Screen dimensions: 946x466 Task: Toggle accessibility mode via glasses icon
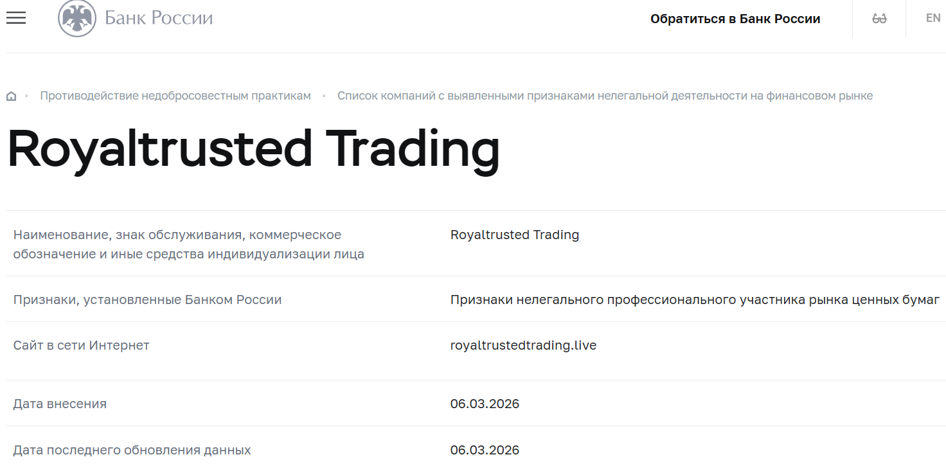(879, 17)
